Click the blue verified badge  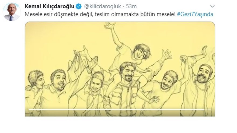(x=79, y=6)
